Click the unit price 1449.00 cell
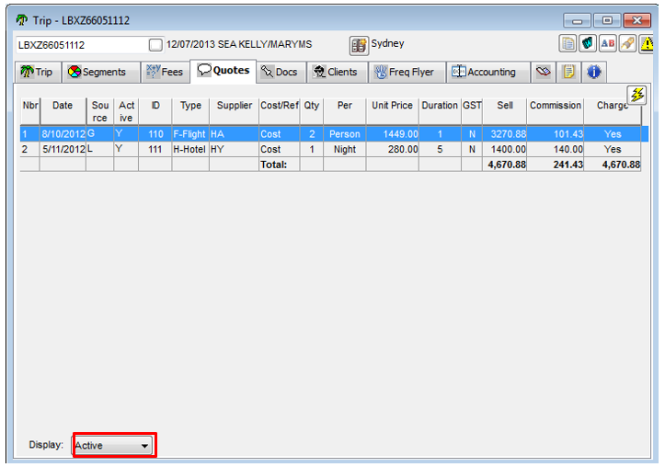This screenshot has width=665, height=467. coord(393,134)
